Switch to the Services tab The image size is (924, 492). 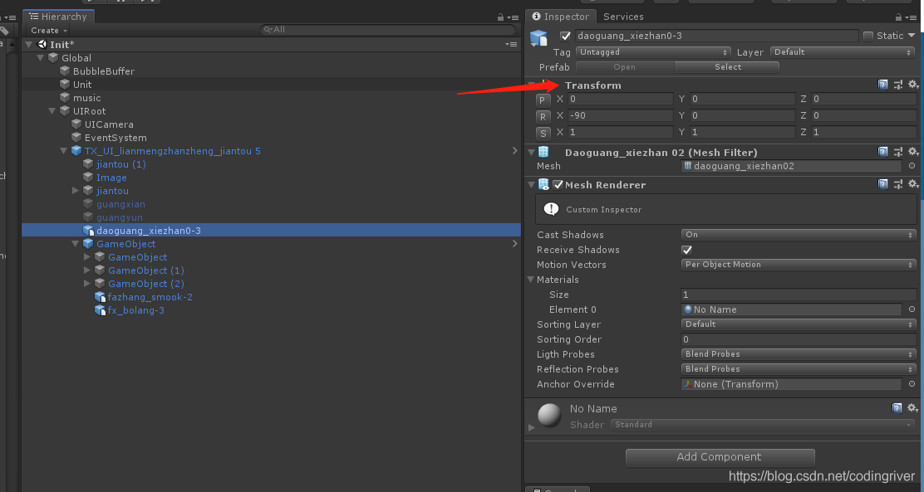pos(623,17)
